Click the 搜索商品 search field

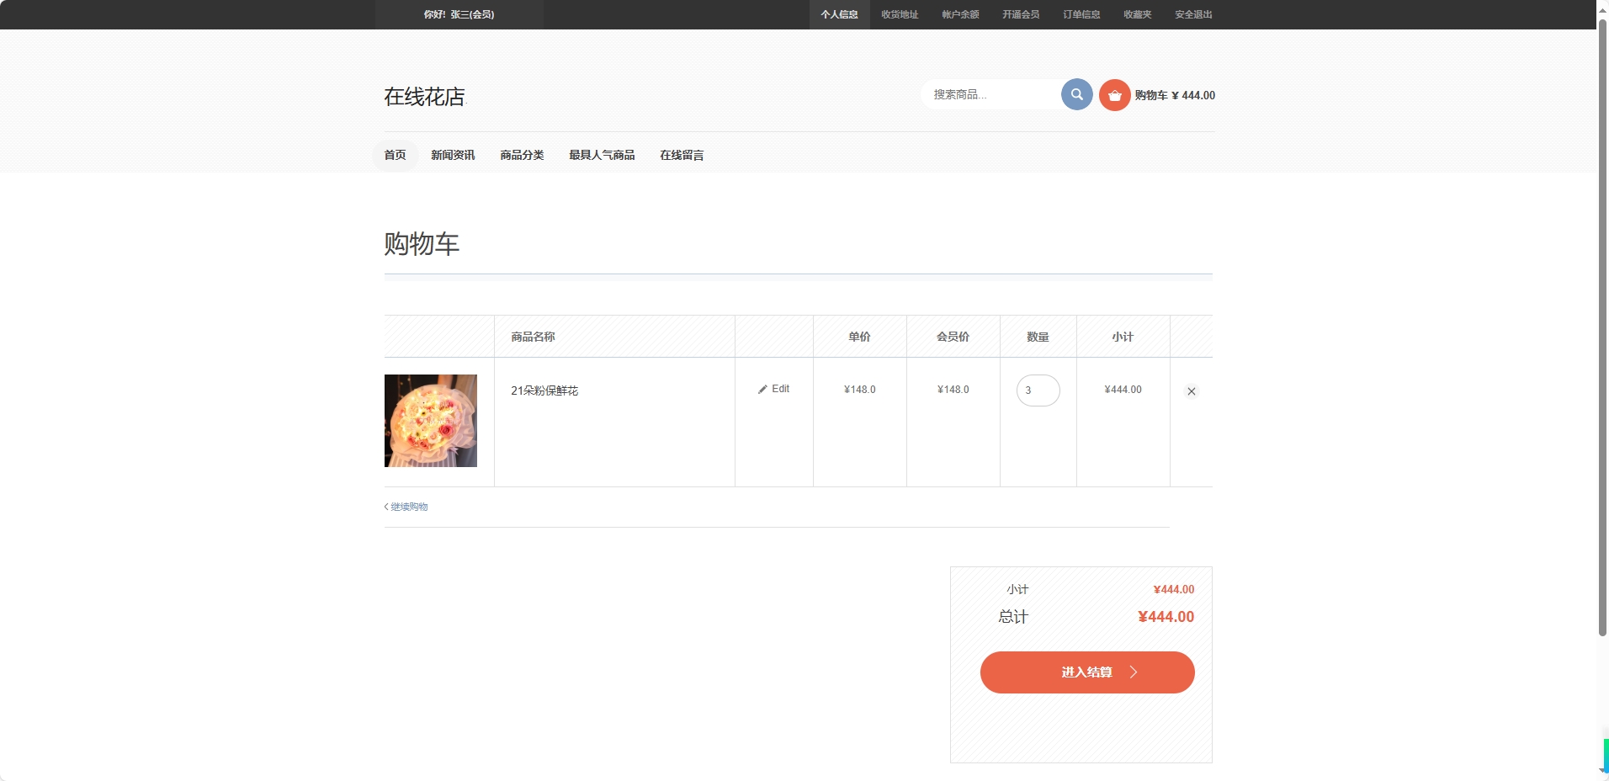(993, 94)
